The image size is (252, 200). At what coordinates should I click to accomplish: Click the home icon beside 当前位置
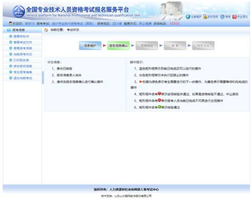(46, 30)
